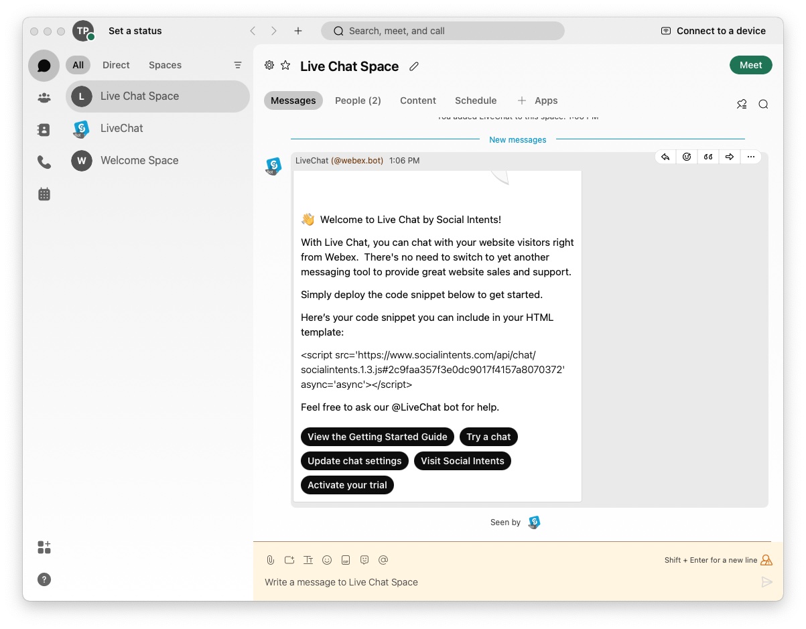The width and height of the screenshot is (806, 629).
Task: Click Set a status
Action: [135, 31]
